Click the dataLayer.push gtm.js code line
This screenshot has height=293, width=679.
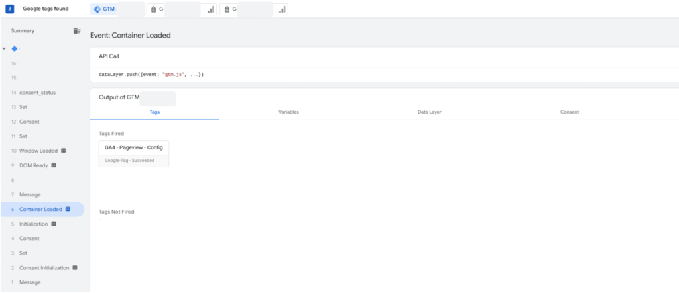tap(151, 75)
